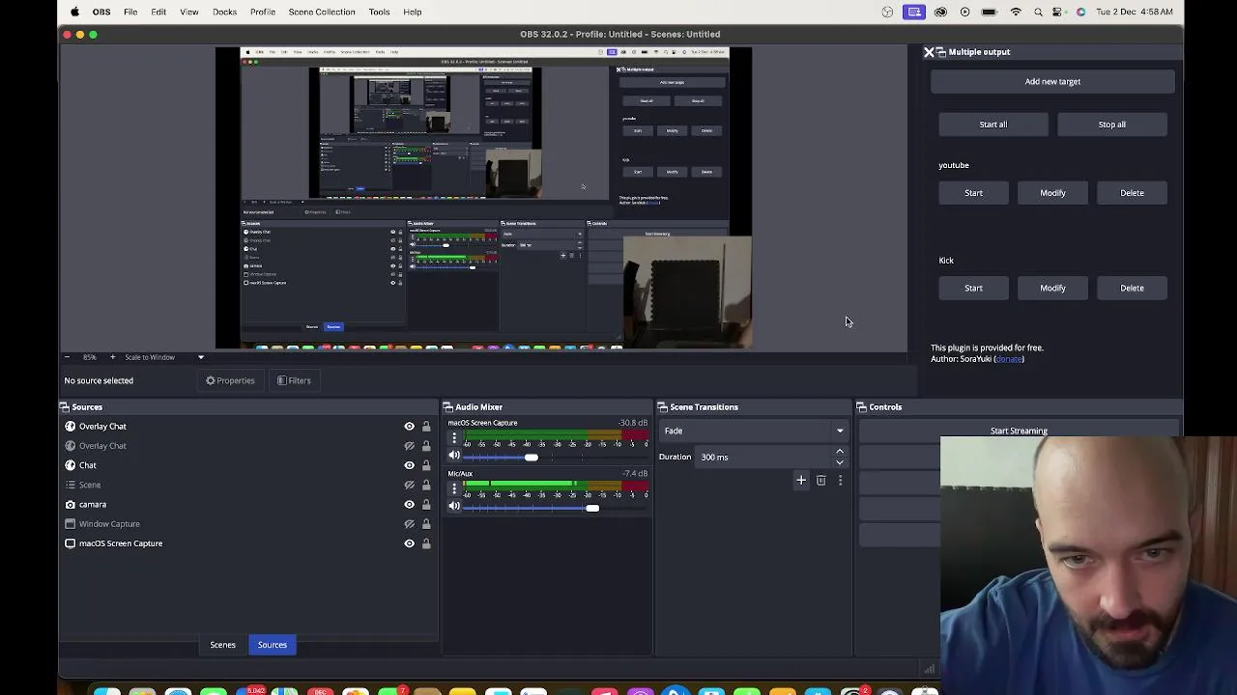Click camera icon of camara source
The height and width of the screenshot is (695, 1237).
[70, 505]
